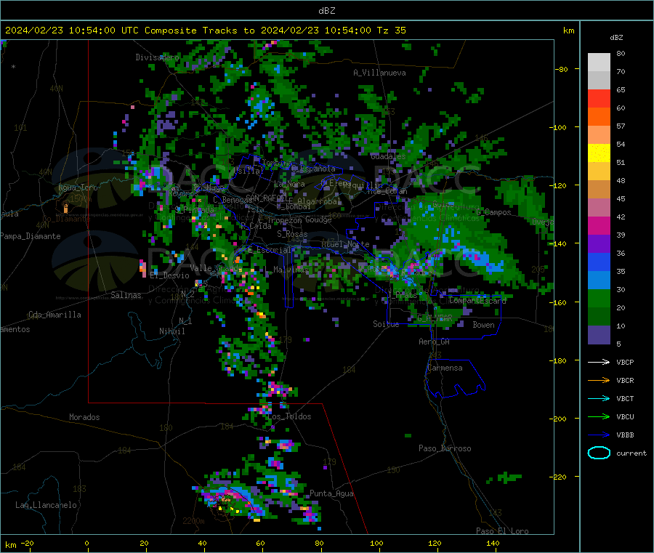Screen dimensions: 654x553
Task: Click the Salinas map label
Action: 126,295
